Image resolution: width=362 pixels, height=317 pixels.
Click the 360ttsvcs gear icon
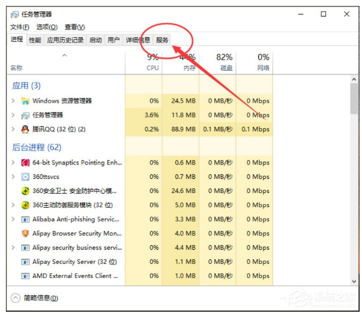pyautogui.click(x=25, y=177)
